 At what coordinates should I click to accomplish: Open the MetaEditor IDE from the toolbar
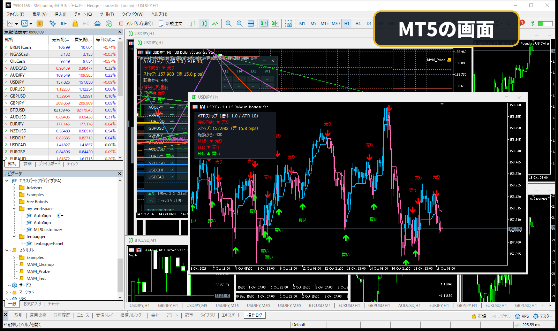pos(64,24)
